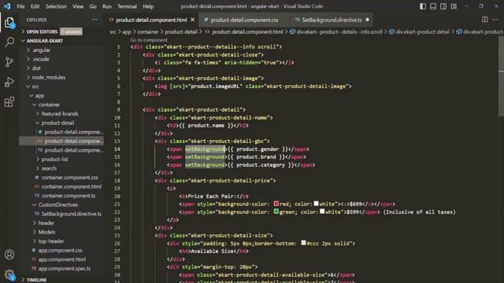Click Customize Layout icon
Viewport: 504px width, 283px height.
click(454, 6)
